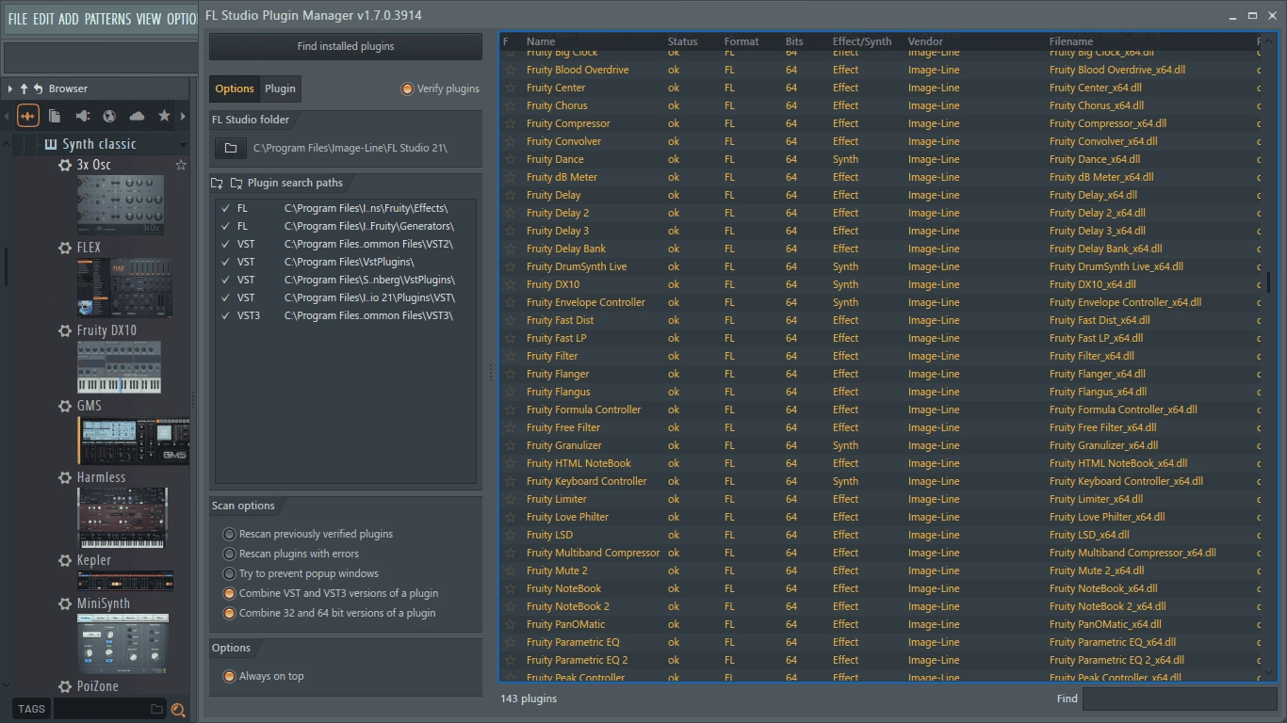Image resolution: width=1287 pixels, height=723 pixels.
Task: Click the remove plugin search path icon
Action: [236, 183]
